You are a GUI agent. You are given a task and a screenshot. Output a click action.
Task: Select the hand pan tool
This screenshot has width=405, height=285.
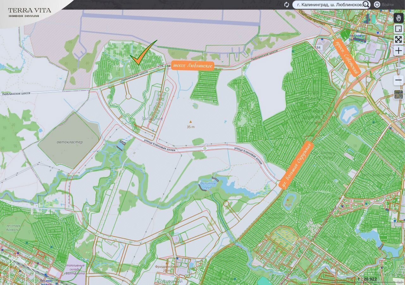(398, 18)
